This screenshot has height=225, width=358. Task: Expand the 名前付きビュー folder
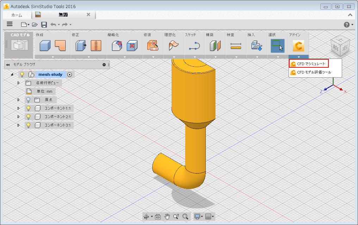point(18,83)
